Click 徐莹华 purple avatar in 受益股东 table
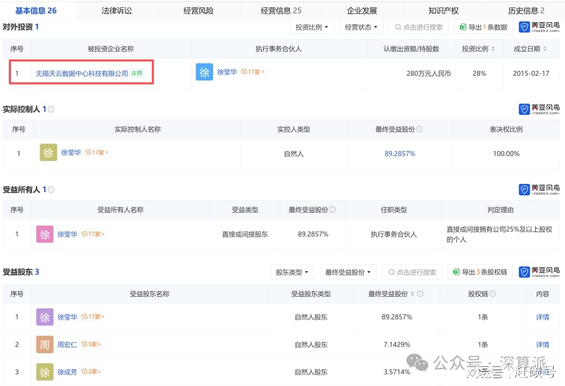The image size is (565, 386). pyautogui.click(x=44, y=317)
